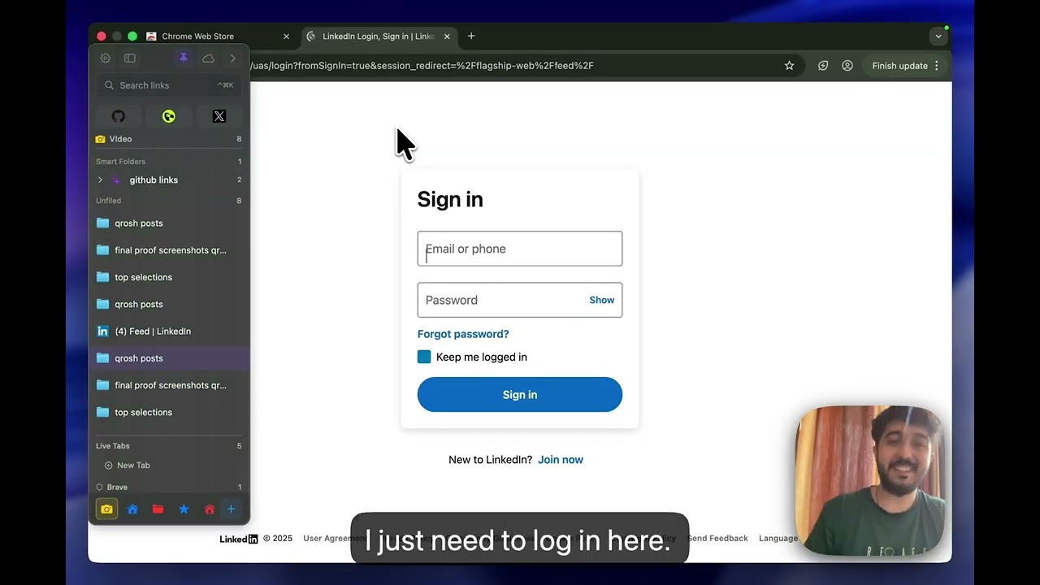Click the Finish update button
The height and width of the screenshot is (585, 1040).
tap(899, 66)
